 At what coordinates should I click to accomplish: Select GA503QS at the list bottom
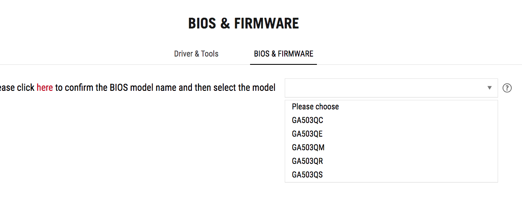307,175
